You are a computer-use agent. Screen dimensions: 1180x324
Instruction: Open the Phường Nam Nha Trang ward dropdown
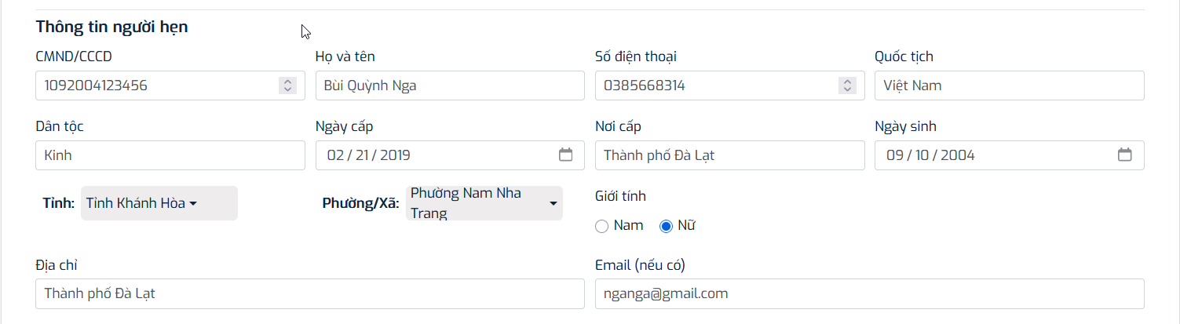(x=484, y=203)
